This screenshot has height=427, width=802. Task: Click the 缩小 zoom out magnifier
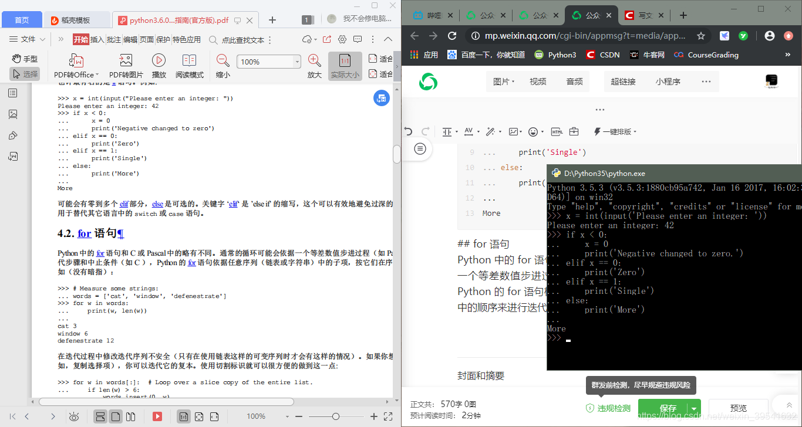223,66
